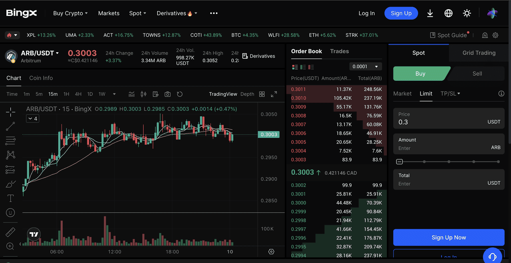The height and width of the screenshot is (263, 511).
Task: Open the 0.0001 price precision dropdown
Action: tap(365, 67)
